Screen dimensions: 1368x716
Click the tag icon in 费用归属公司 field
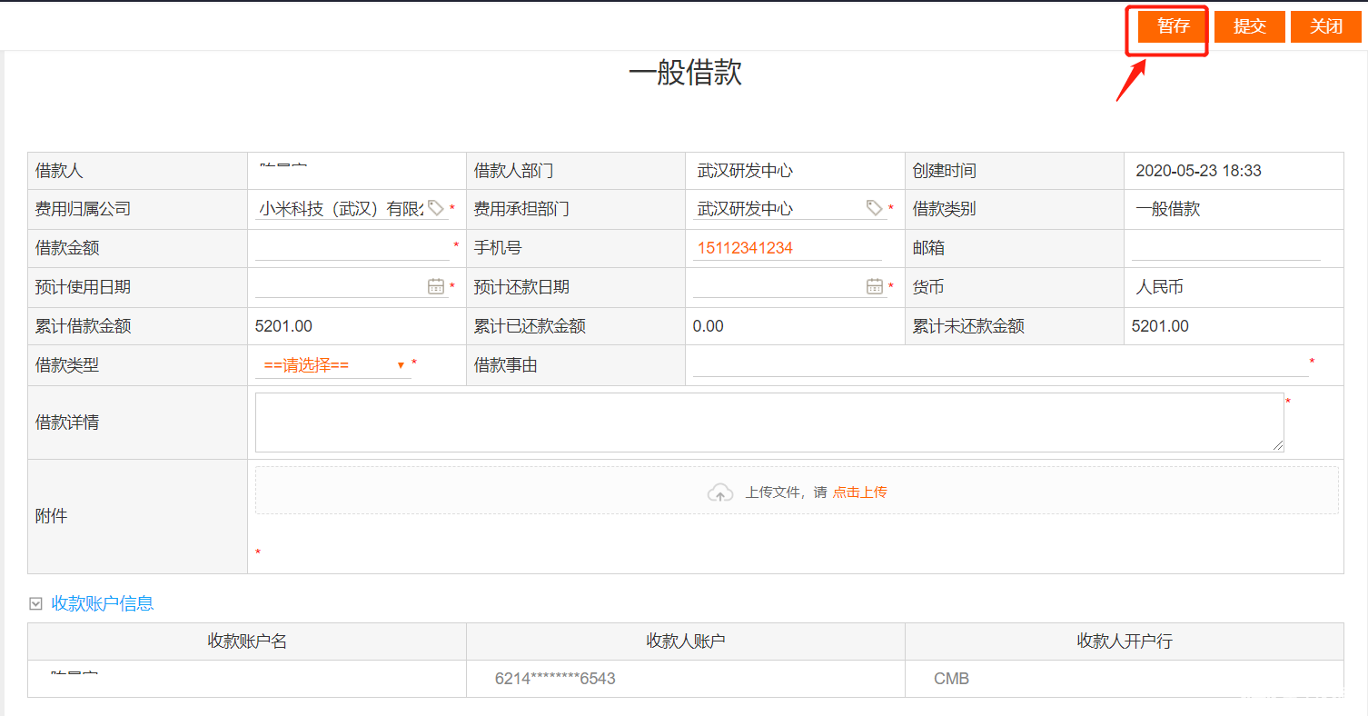(436, 208)
